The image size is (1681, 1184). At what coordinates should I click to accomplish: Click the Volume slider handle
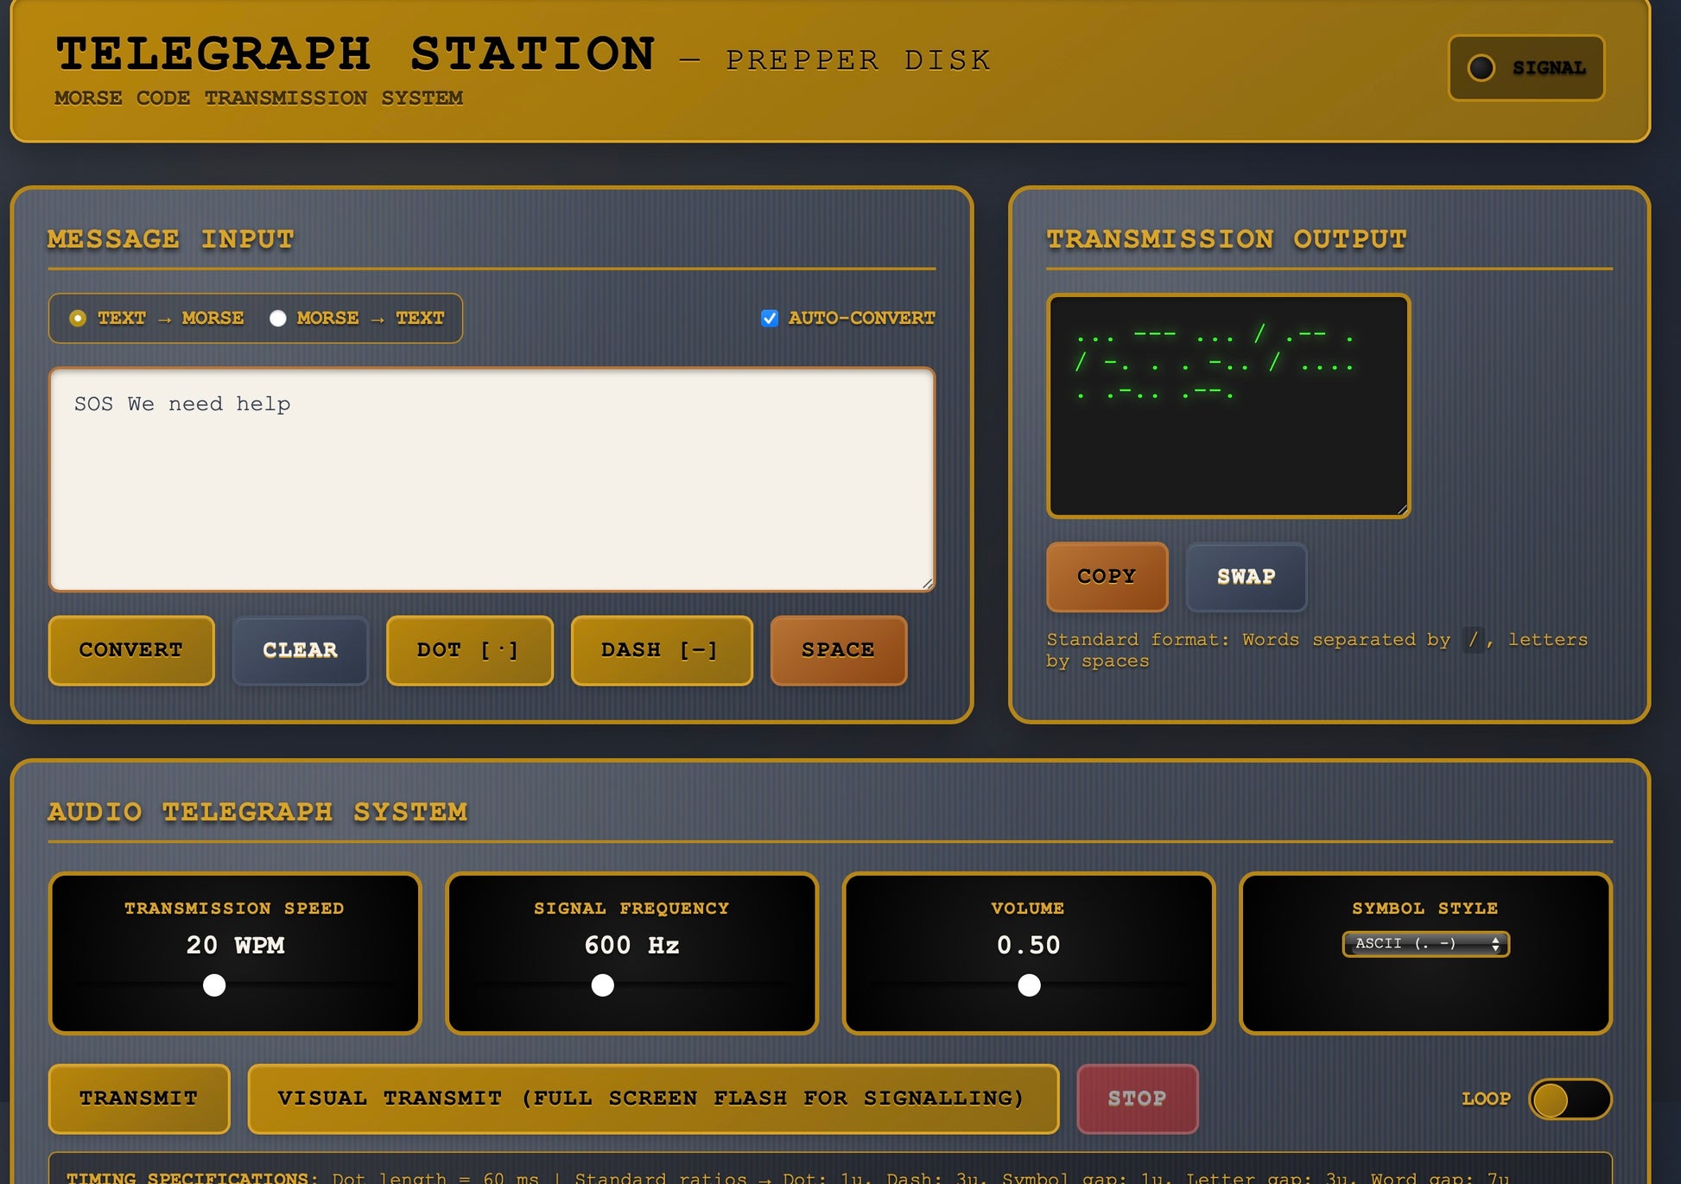pos(1029,985)
